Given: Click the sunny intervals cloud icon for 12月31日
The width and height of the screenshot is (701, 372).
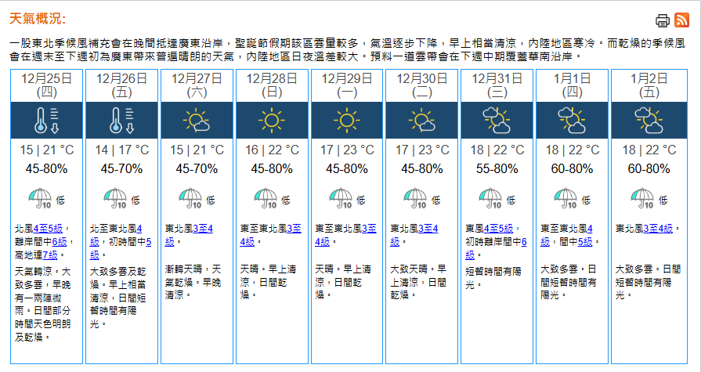Looking at the screenshot, I should pos(497,121).
